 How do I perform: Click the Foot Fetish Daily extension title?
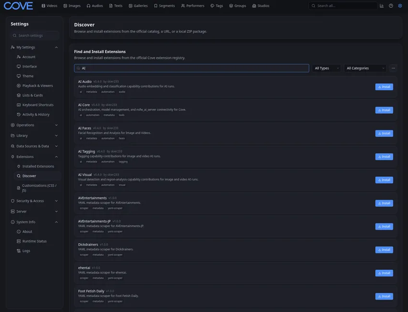pos(91,291)
